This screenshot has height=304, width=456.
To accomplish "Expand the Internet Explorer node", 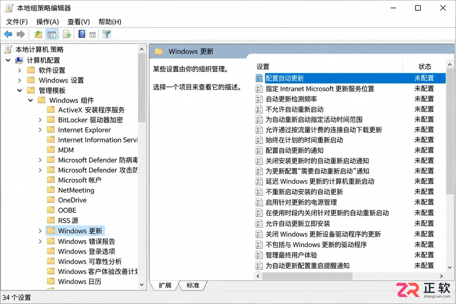I will pos(40,130).
